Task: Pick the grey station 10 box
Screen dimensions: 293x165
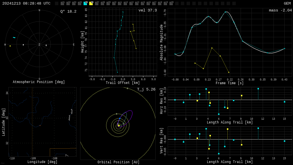Action: (x=114, y=3)
